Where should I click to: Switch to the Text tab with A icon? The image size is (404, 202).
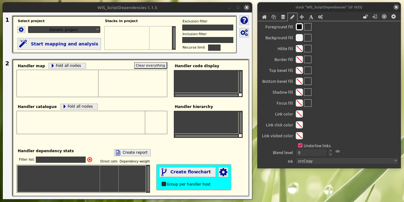coord(311,17)
